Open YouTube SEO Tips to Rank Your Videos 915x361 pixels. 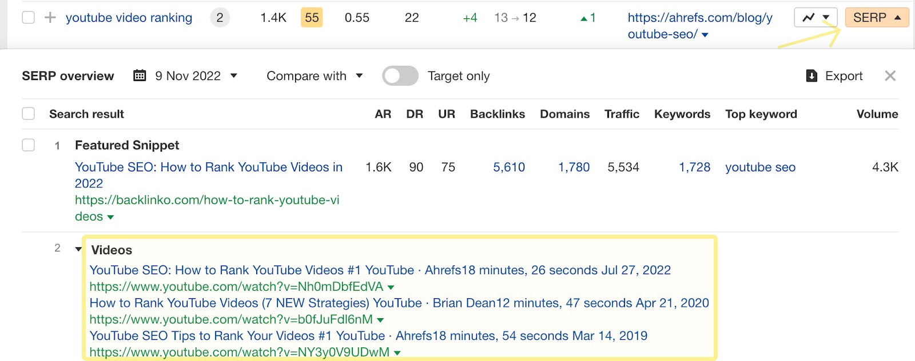368,336
